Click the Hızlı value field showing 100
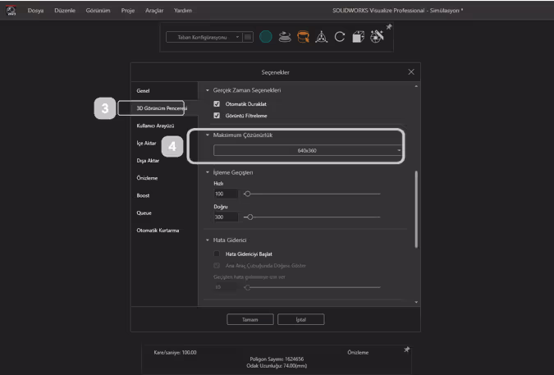 tap(226, 194)
